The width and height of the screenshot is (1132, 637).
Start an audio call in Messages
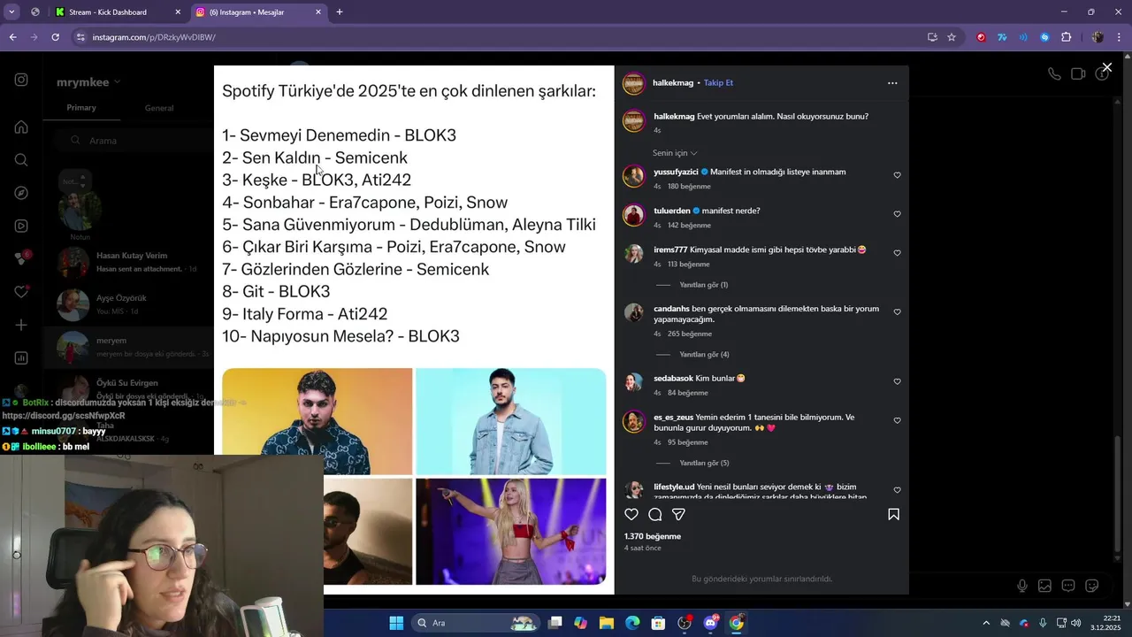click(x=1054, y=74)
